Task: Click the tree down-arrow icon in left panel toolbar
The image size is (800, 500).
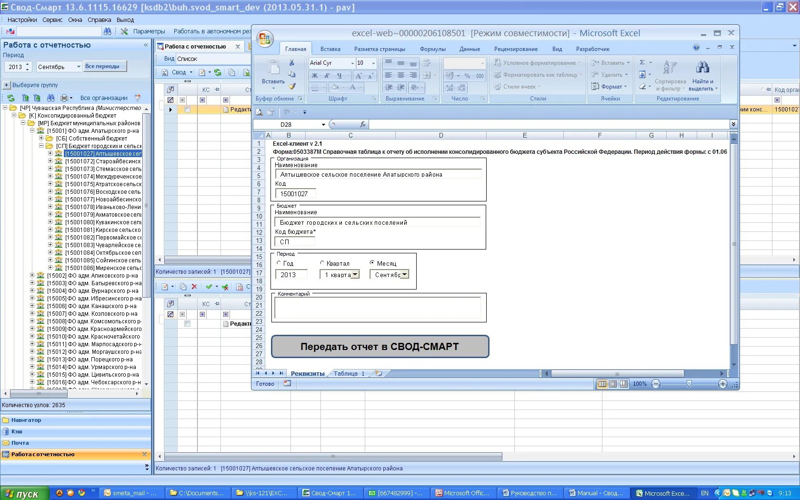Action: [37, 98]
